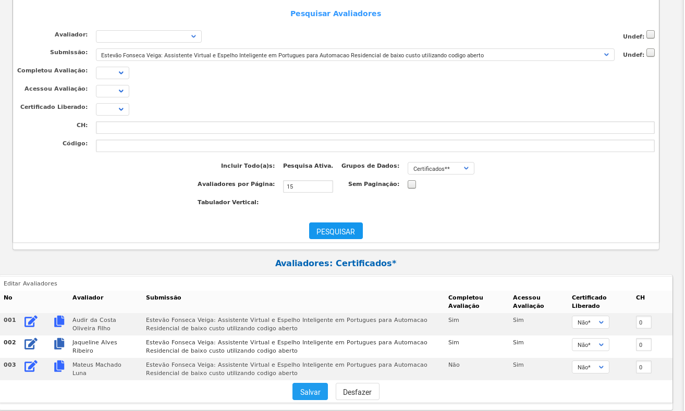Click the Avaliador column header
685x411 pixels.
coord(88,297)
